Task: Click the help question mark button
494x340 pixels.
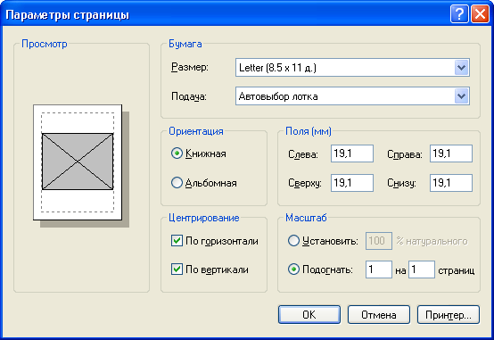Action: (459, 14)
